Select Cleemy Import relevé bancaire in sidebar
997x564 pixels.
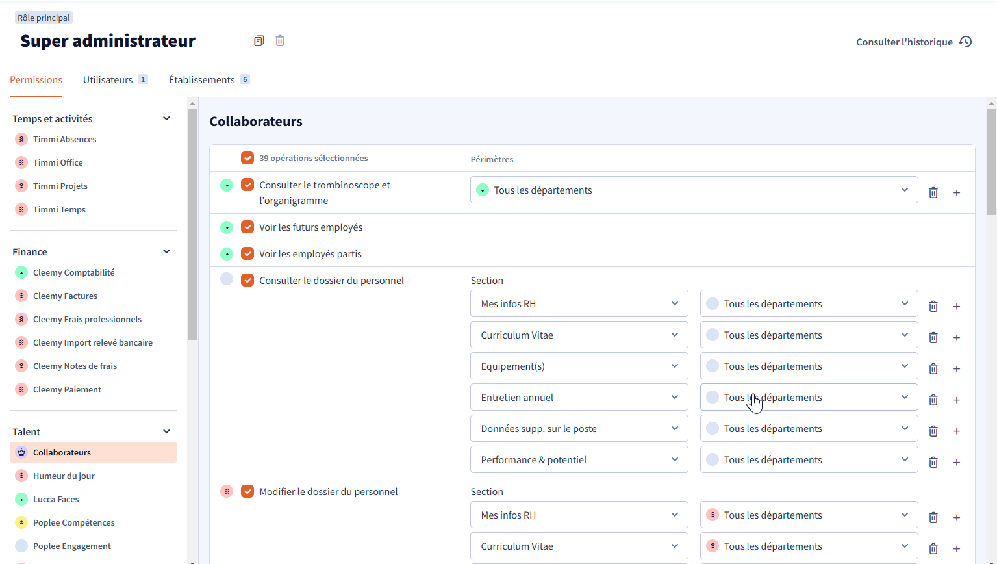93,342
